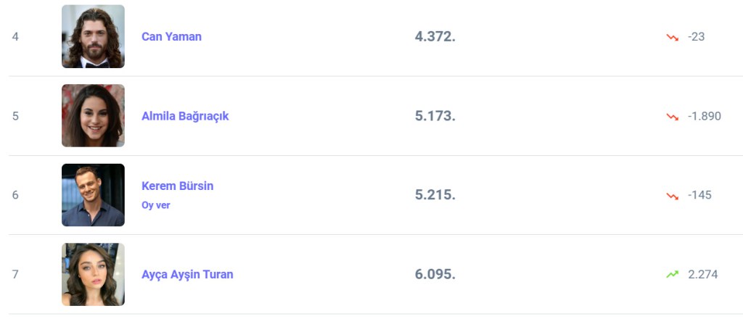Image resolution: width=743 pixels, height=319 pixels.
Task: Open the Ayça Ayşin Turan name link
Action: (187, 274)
